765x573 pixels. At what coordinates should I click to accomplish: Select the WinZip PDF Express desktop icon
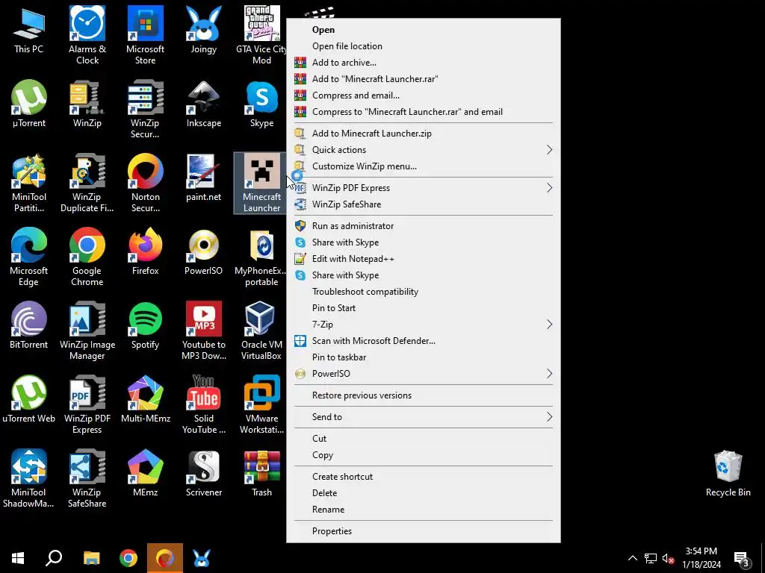pos(87,405)
